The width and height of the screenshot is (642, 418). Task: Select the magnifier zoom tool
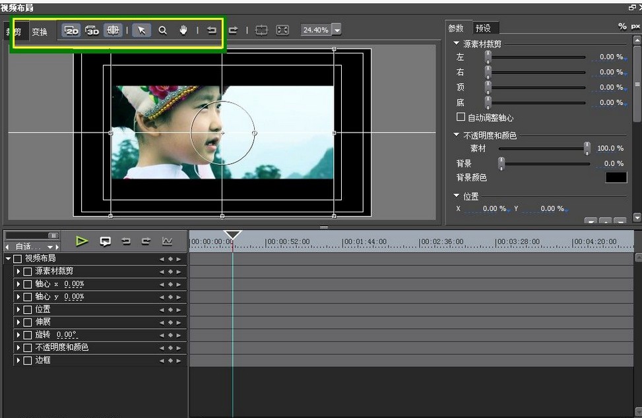pyautogui.click(x=162, y=30)
